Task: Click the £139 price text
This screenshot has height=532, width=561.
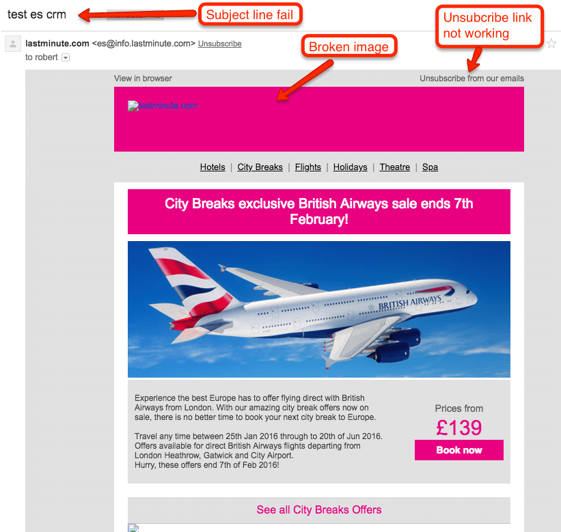Action: pos(459,428)
